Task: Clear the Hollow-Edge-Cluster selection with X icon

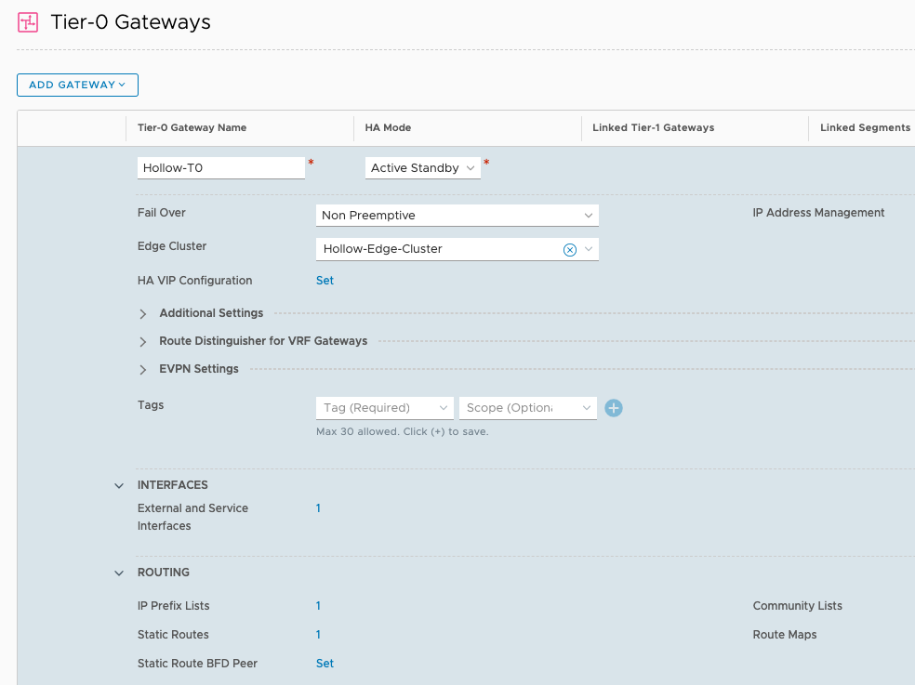Action: [570, 249]
